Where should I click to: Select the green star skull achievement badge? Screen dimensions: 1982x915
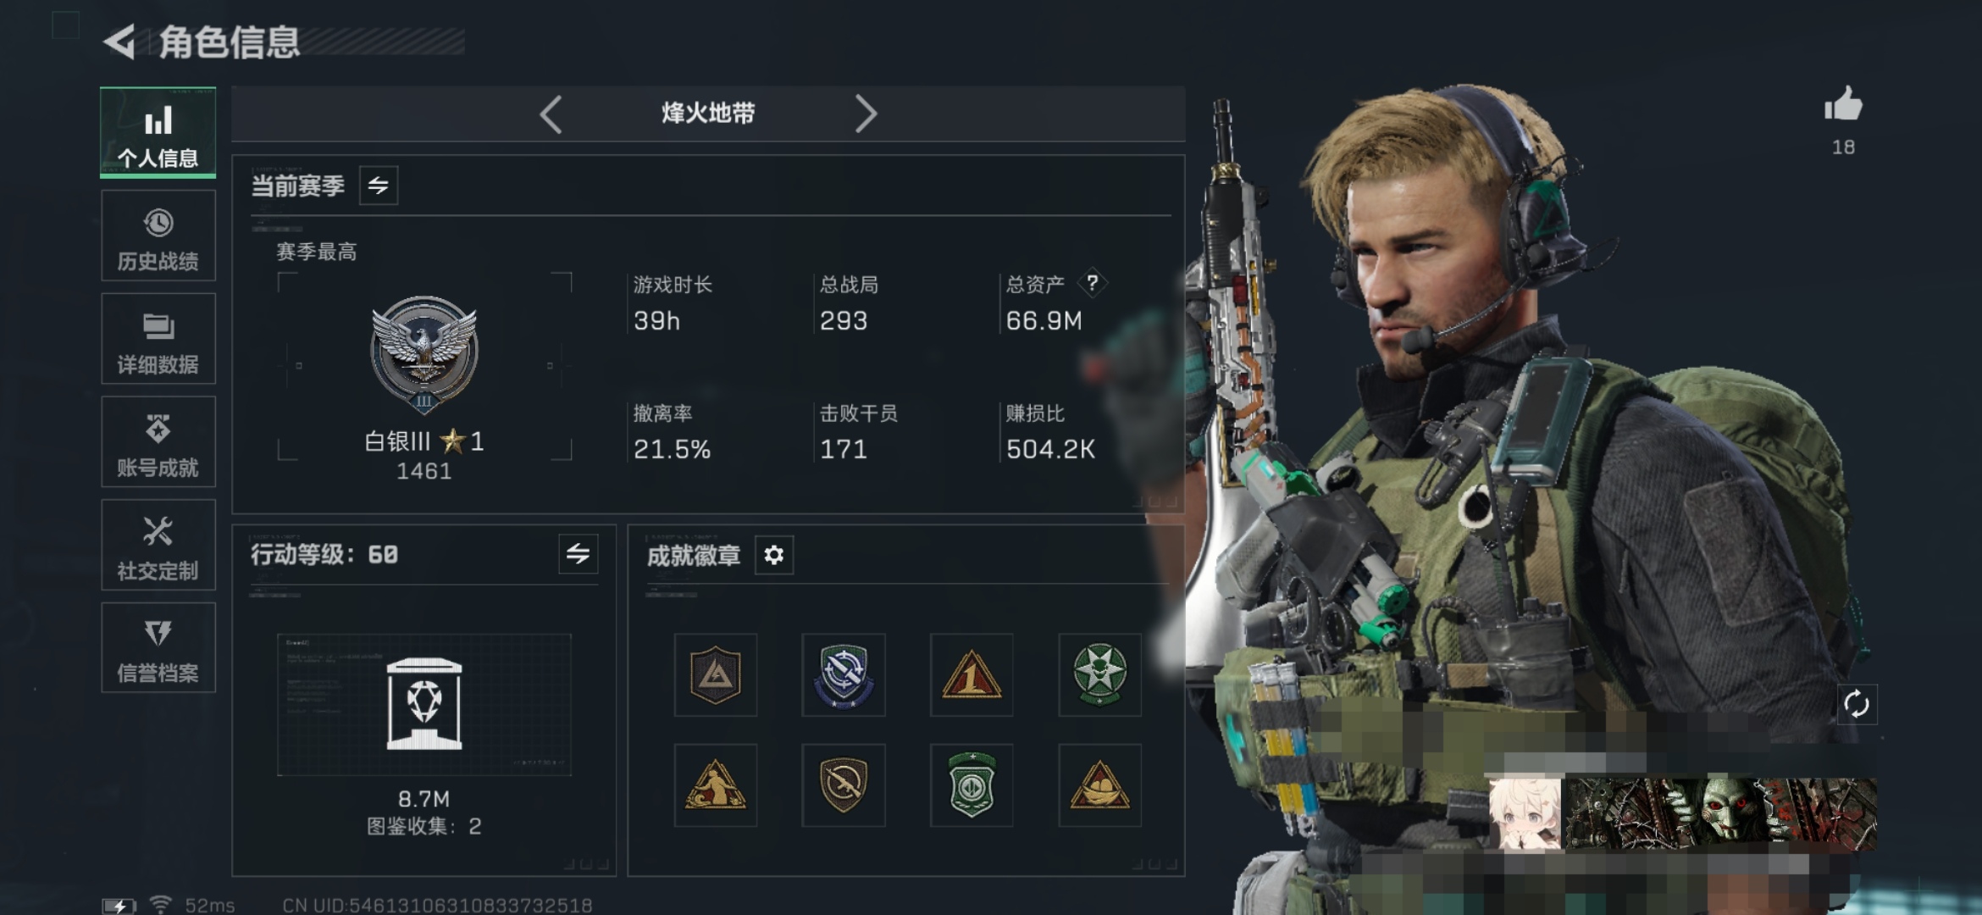coord(1099,674)
